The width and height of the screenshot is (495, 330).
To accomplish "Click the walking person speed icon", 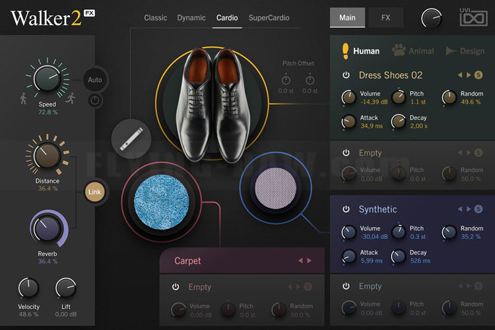I will coord(23,98).
